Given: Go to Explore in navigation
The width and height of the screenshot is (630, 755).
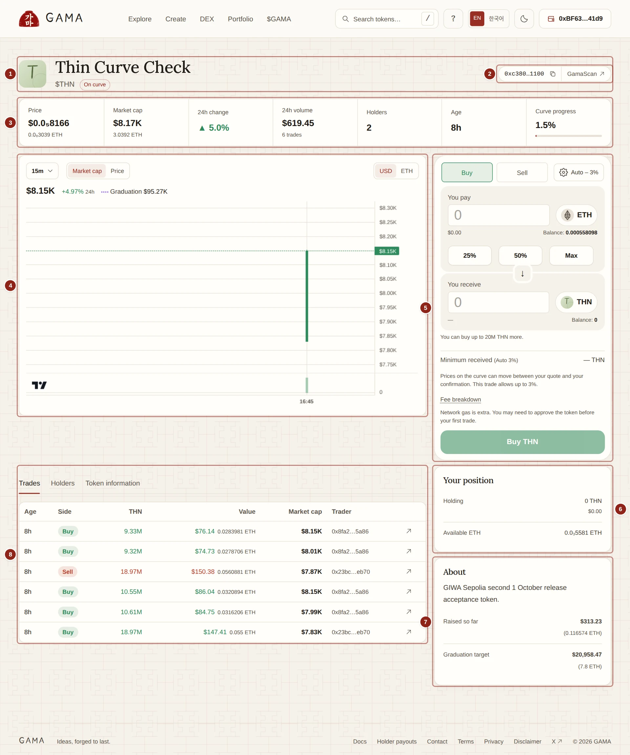Looking at the screenshot, I should pos(140,19).
